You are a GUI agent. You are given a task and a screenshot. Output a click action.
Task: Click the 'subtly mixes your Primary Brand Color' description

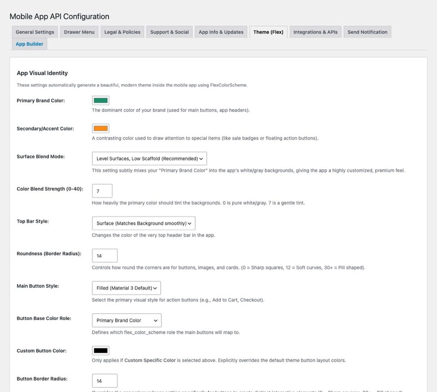(x=249, y=171)
